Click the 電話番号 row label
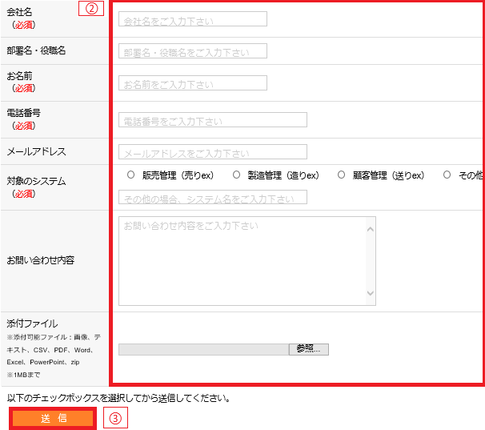The image size is (485, 430). (x=23, y=113)
